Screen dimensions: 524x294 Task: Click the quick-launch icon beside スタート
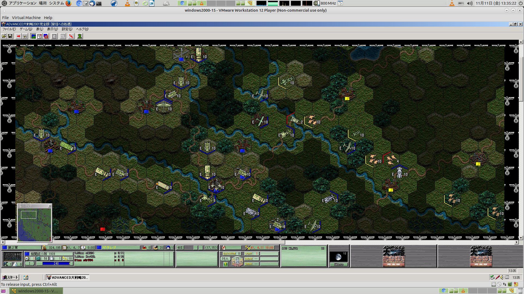coord(26,277)
